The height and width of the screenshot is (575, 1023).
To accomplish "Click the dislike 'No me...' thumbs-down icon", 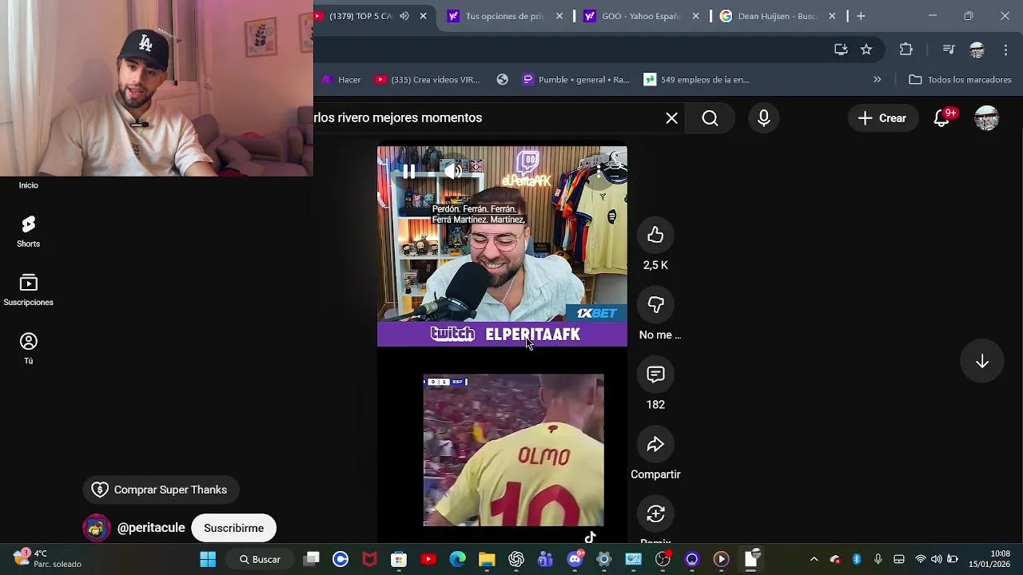I will point(655,304).
